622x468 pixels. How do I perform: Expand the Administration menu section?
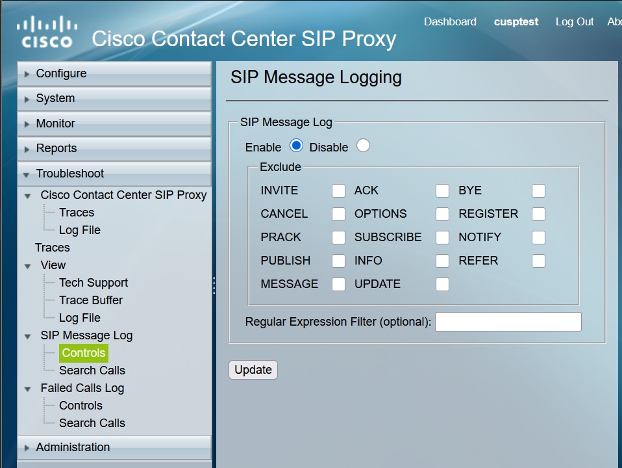pyautogui.click(x=114, y=447)
